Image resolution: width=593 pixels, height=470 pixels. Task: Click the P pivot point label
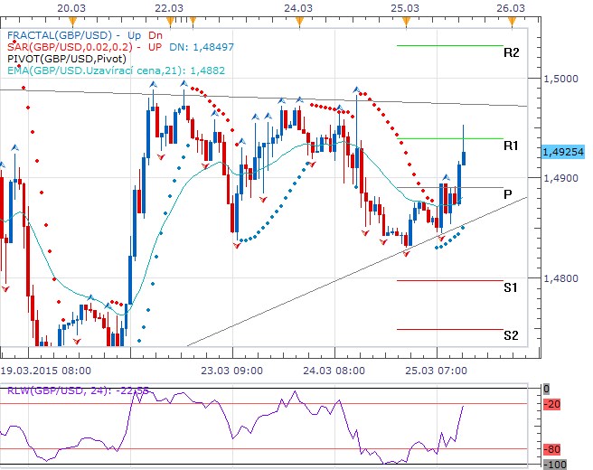(x=508, y=194)
